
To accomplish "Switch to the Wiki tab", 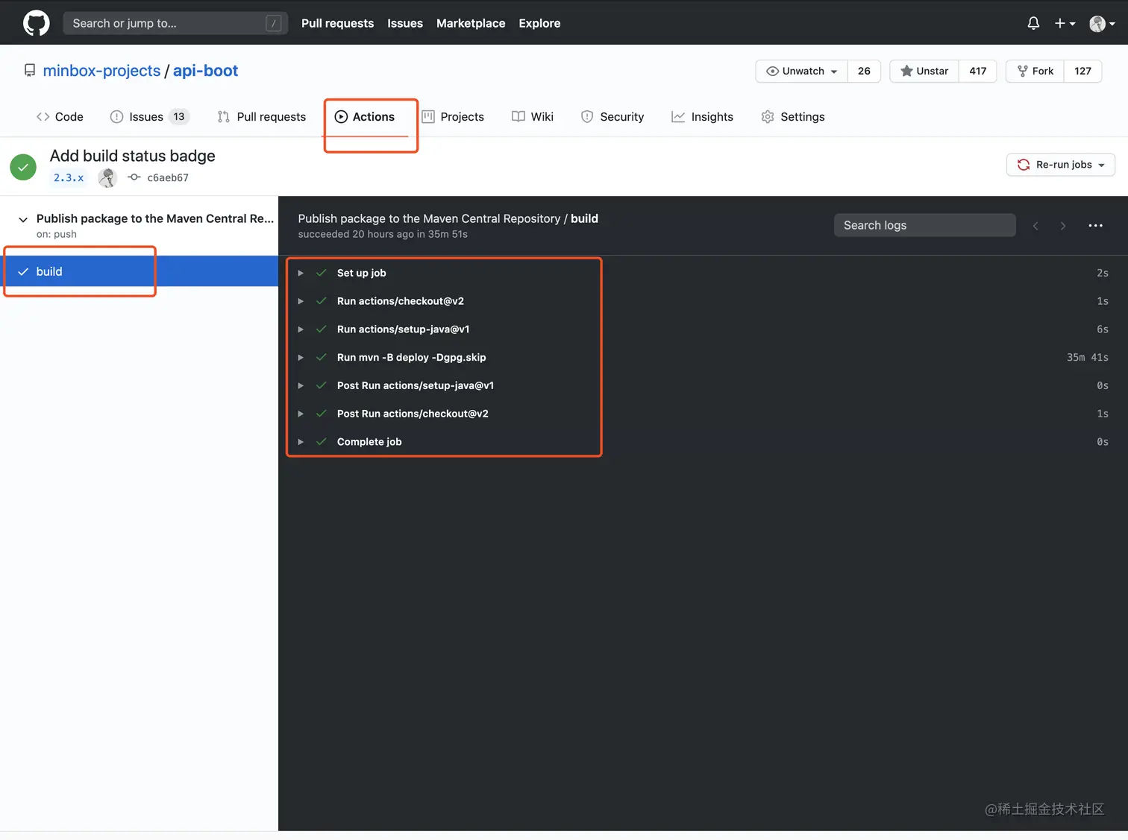I will (533, 117).
